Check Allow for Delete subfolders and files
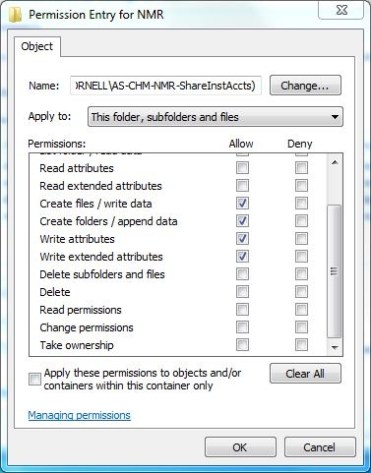 pos(242,274)
